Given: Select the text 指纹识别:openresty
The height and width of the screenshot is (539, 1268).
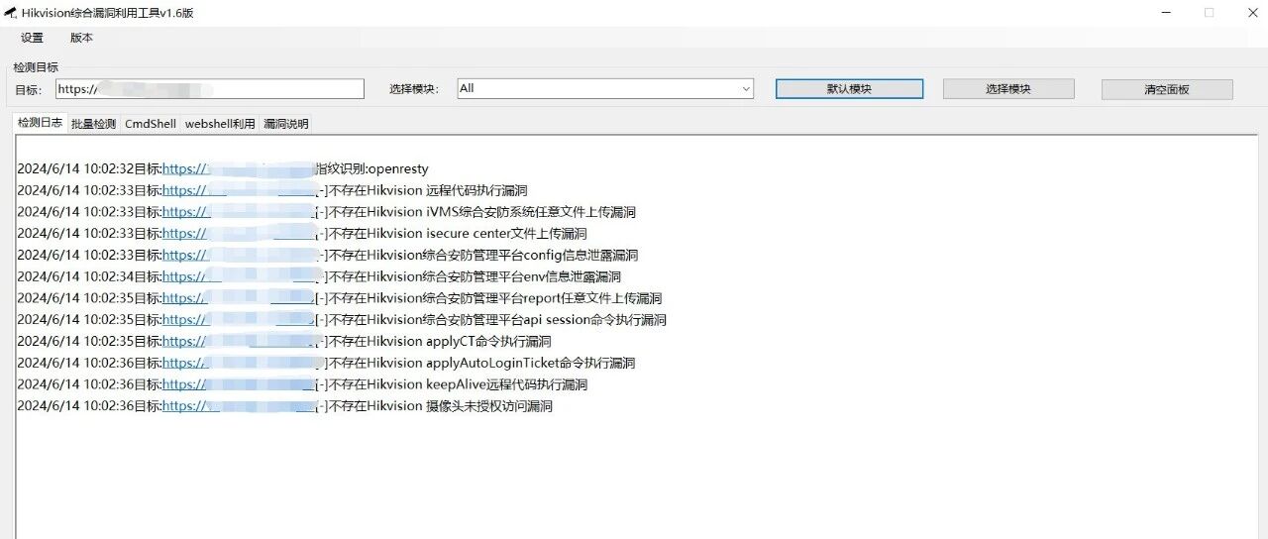Looking at the screenshot, I should coord(371,169).
